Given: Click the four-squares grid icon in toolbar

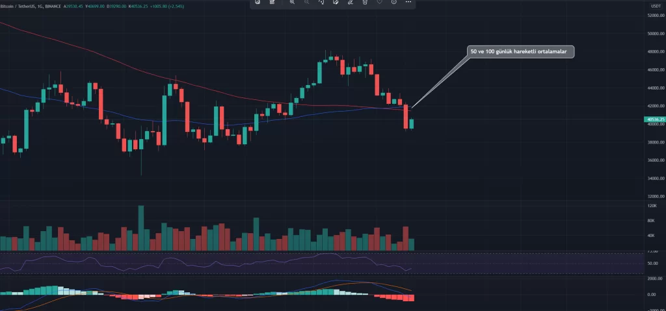Looking at the screenshot, I should pos(273,2).
